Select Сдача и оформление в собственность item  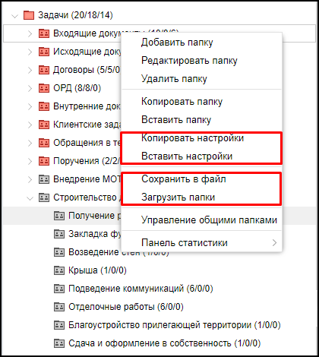164,343
